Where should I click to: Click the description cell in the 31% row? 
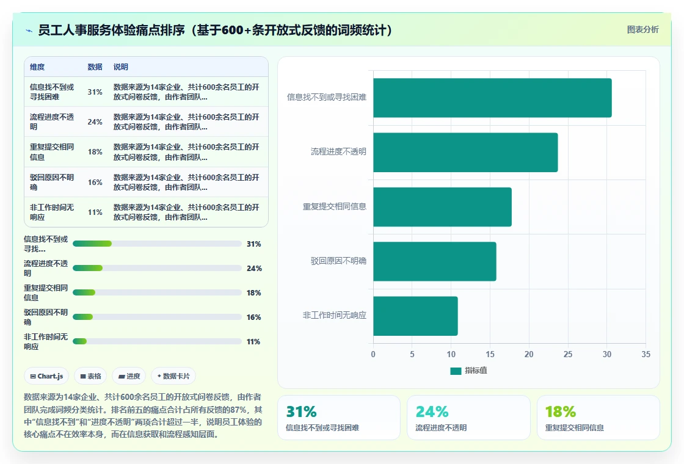(x=187, y=92)
